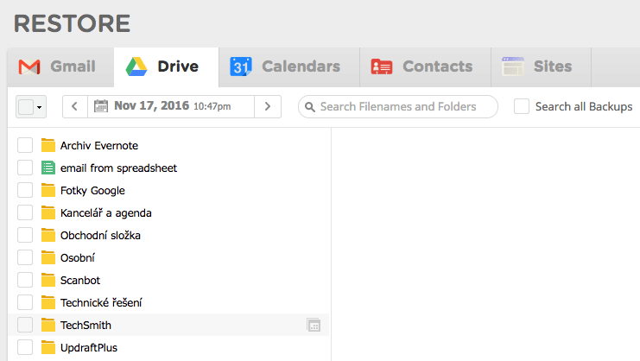Click the calendar icon beside Nov 17, 2016

coord(101,106)
